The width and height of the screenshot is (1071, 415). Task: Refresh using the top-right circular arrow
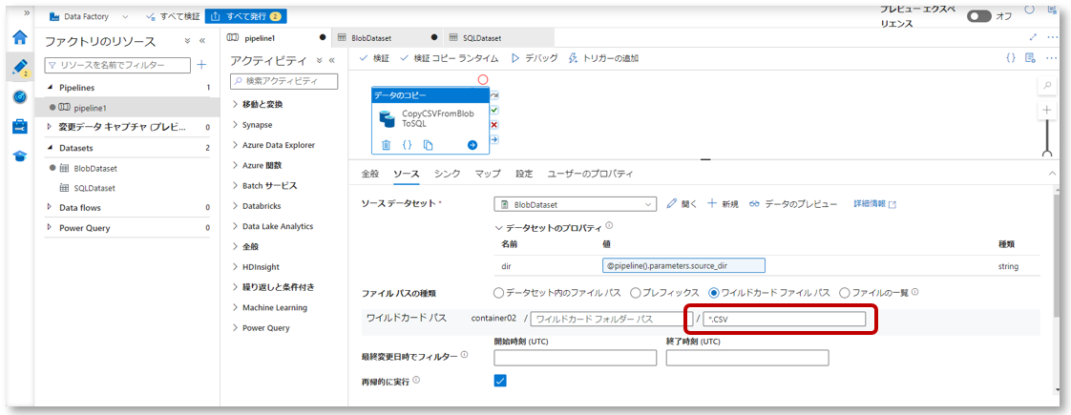1031,9
